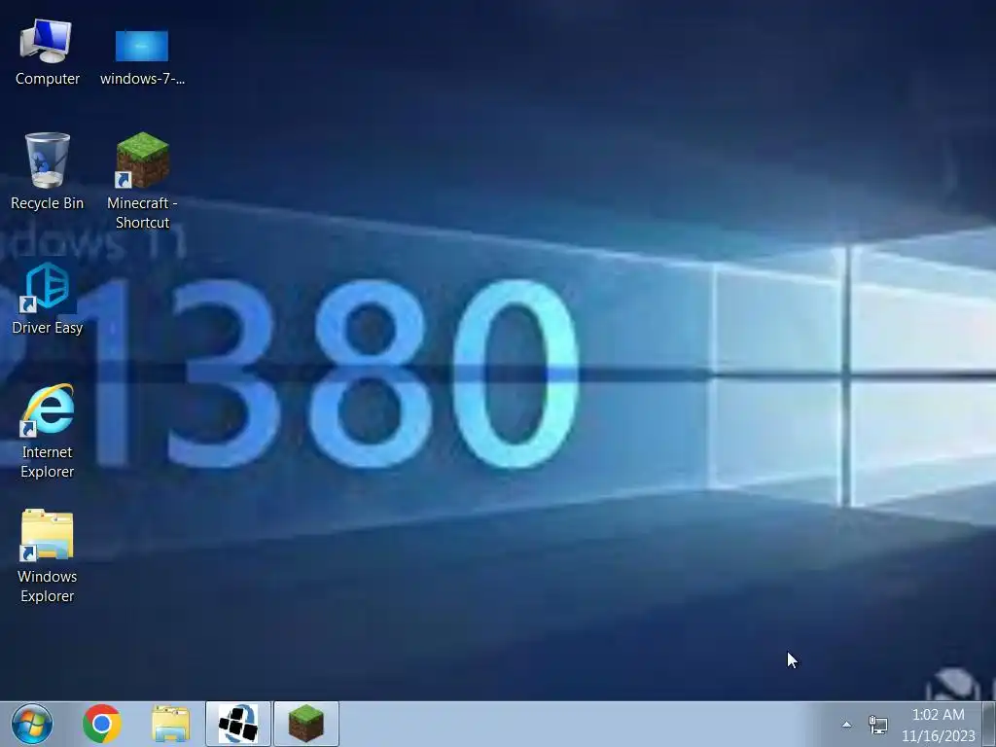Open the Windows Start orb
The height and width of the screenshot is (747, 996).
click(x=32, y=724)
